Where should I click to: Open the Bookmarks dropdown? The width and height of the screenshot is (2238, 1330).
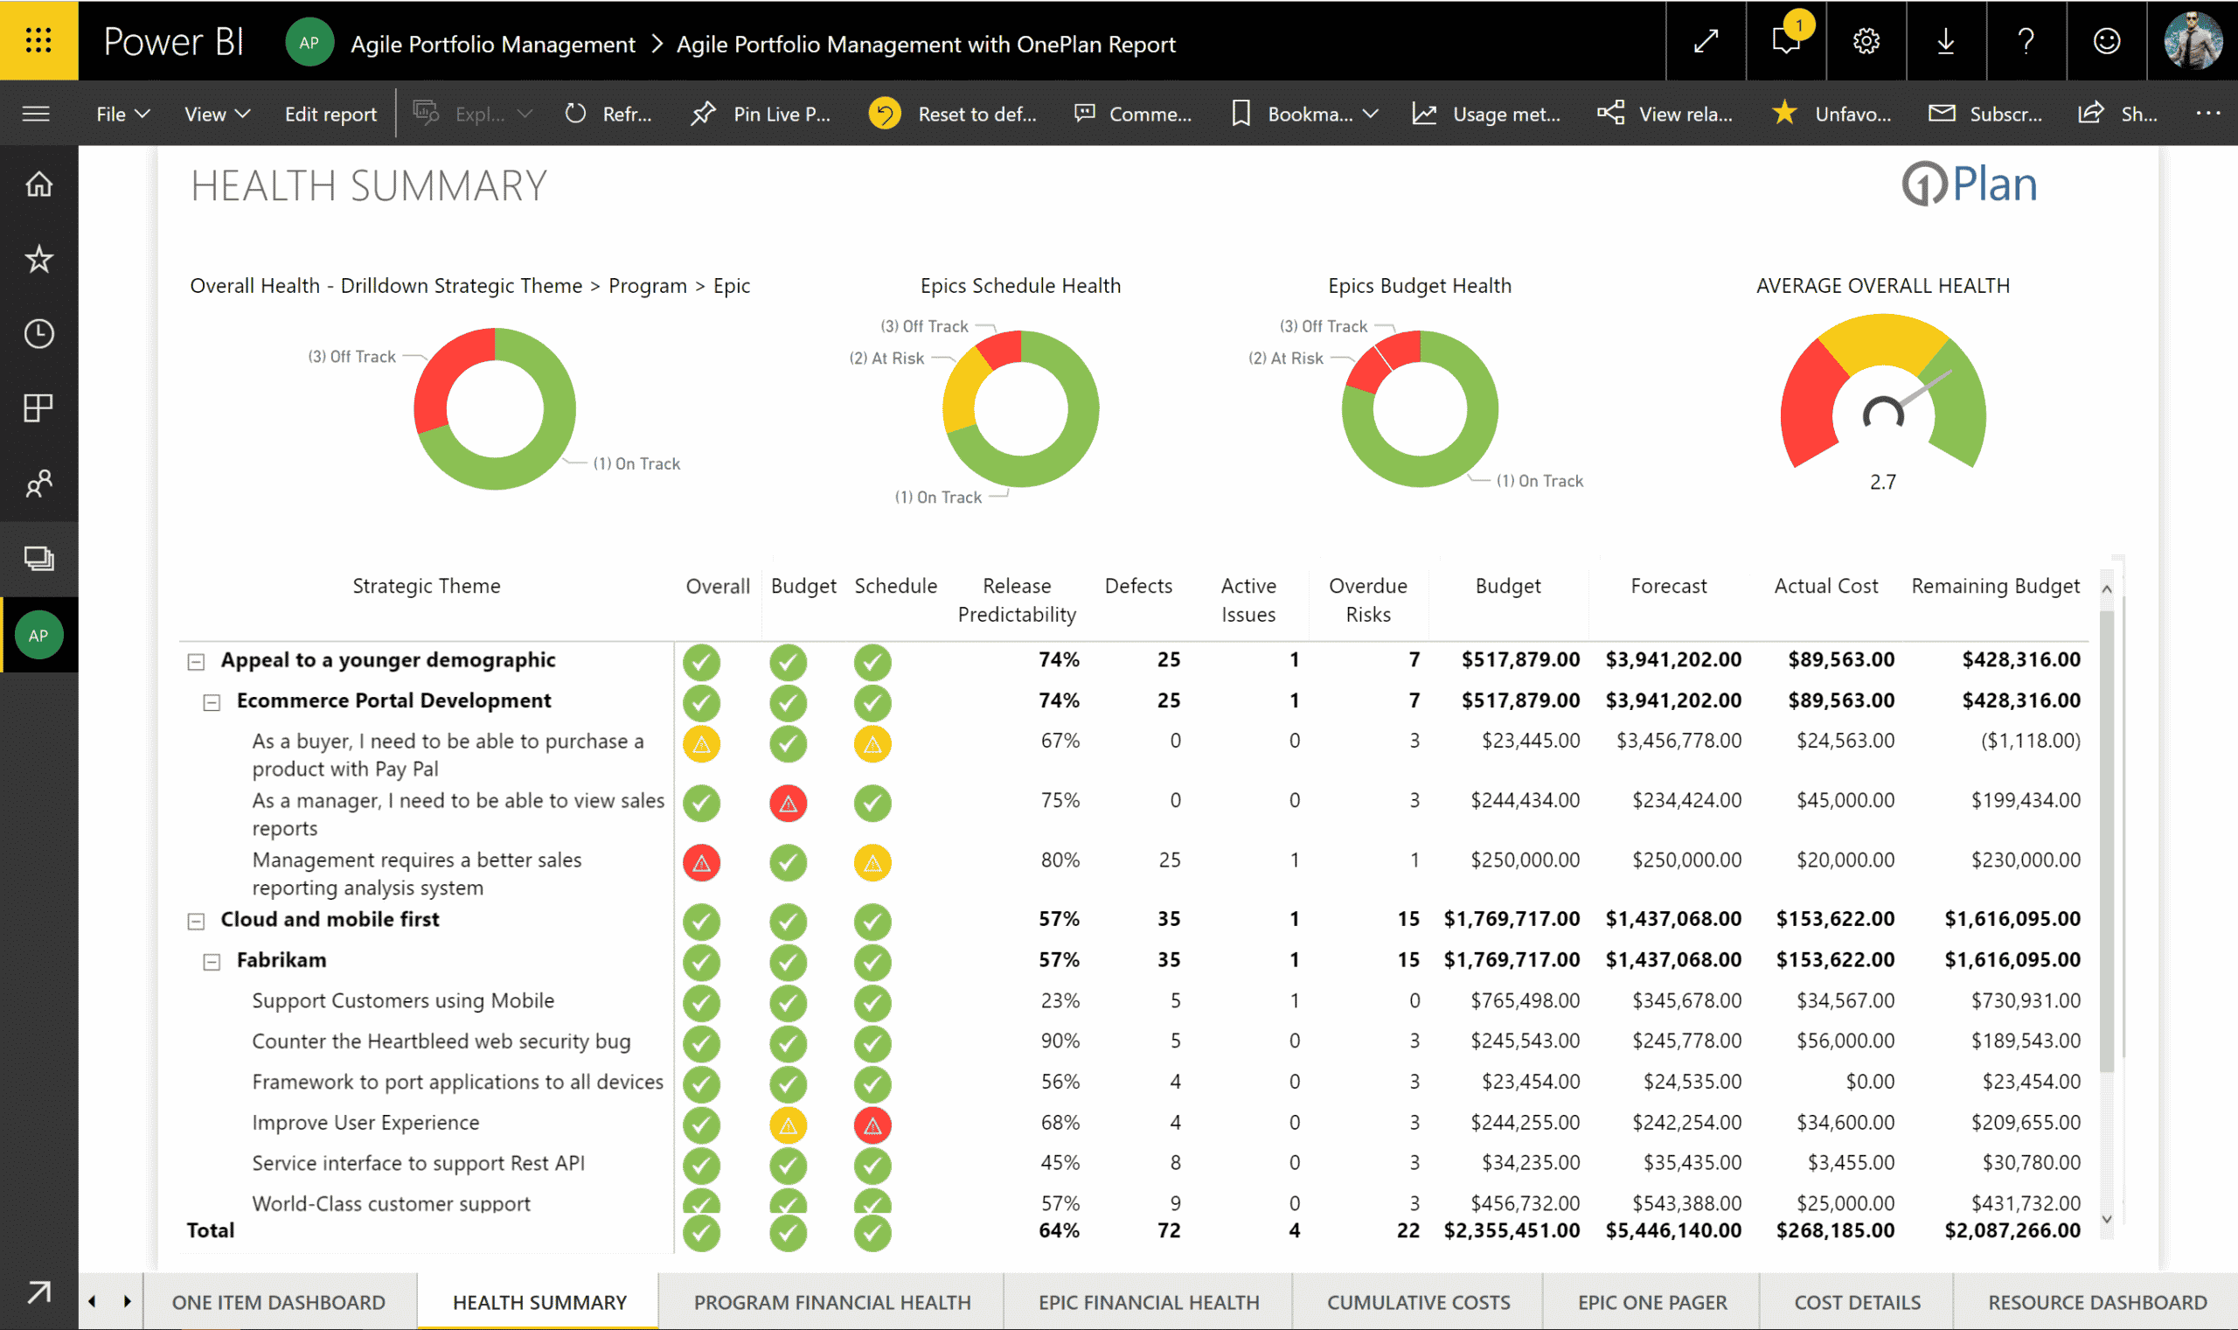pyautogui.click(x=1304, y=114)
